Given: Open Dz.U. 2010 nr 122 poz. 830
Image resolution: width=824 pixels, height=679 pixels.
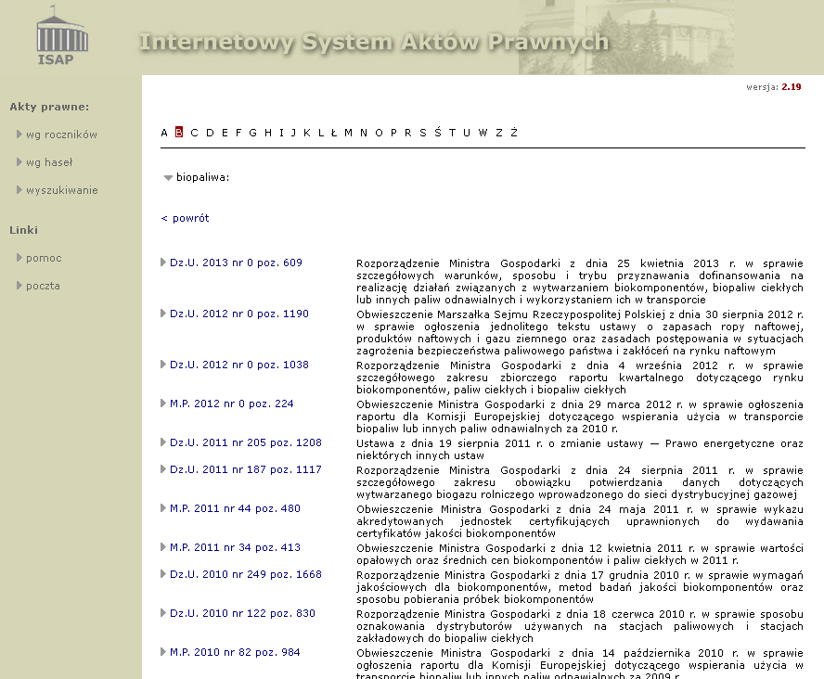Looking at the screenshot, I should (242, 613).
